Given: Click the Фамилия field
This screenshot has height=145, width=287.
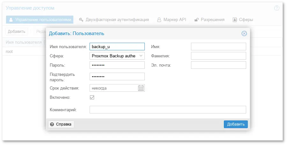Looking at the screenshot, I should (218, 56).
